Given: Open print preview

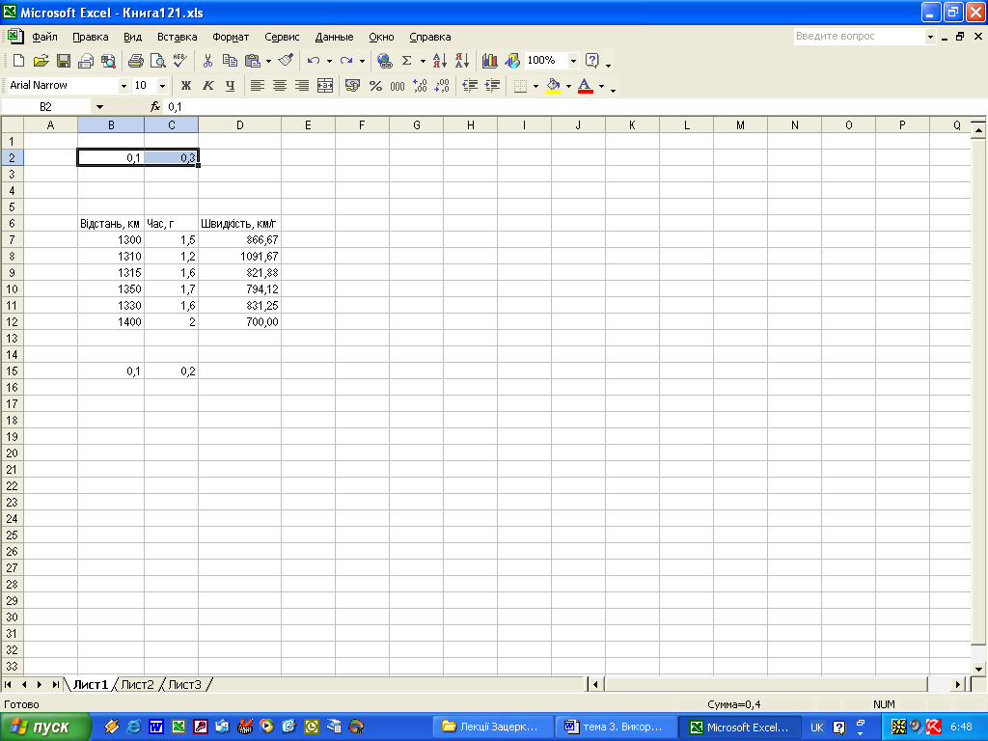Looking at the screenshot, I should coord(157,61).
